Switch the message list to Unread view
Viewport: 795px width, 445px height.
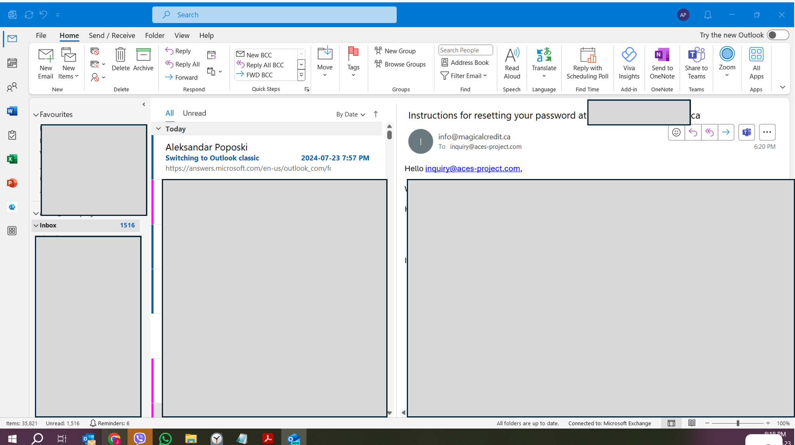click(194, 113)
